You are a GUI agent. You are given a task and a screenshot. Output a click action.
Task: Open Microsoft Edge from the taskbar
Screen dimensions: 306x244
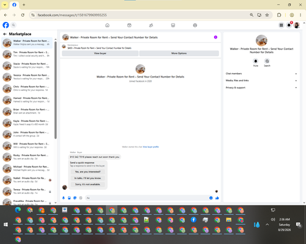[18, 210]
